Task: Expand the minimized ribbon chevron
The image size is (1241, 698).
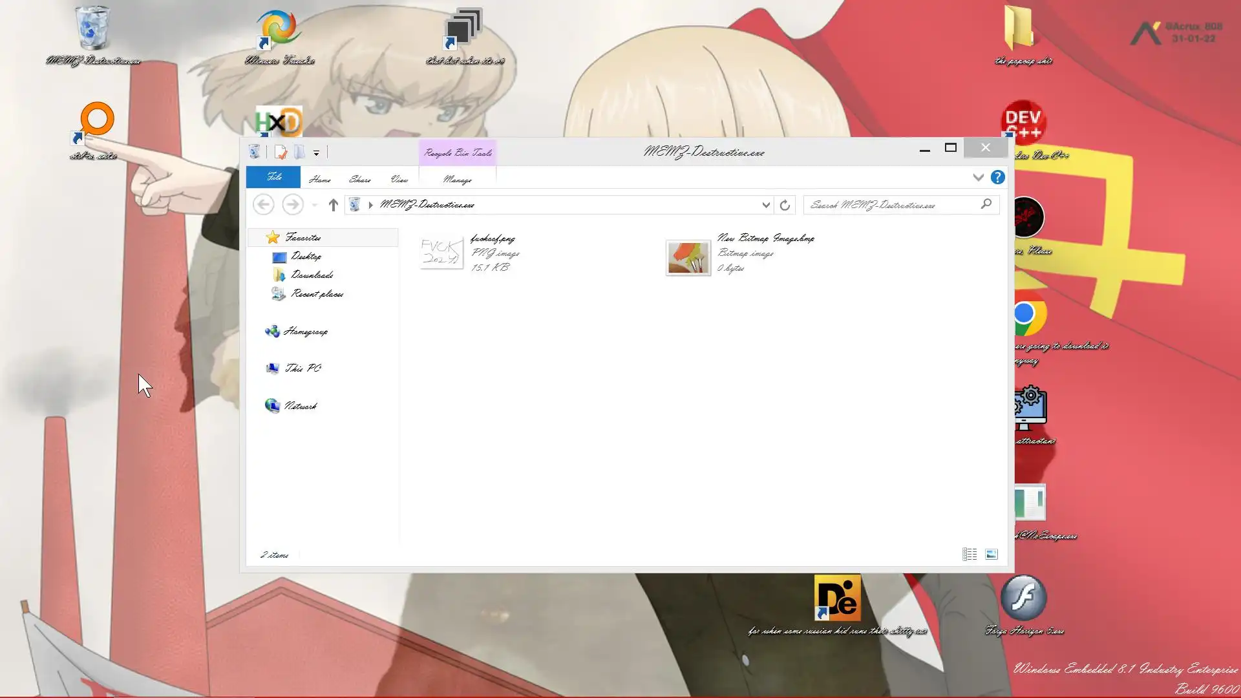Action: pyautogui.click(x=978, y=177)
